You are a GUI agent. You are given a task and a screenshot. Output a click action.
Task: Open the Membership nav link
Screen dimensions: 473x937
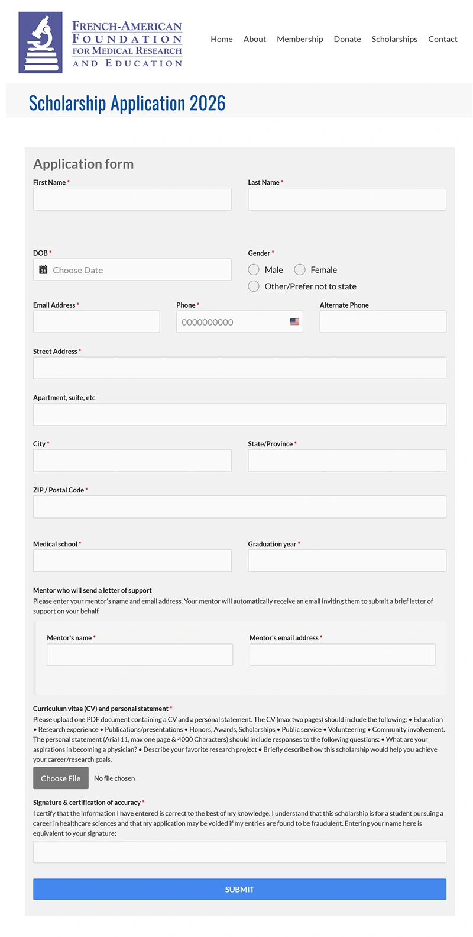[x=300, y=39]
